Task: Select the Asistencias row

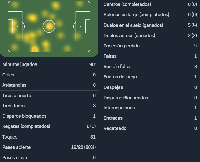Action: (x=49, y=85)
